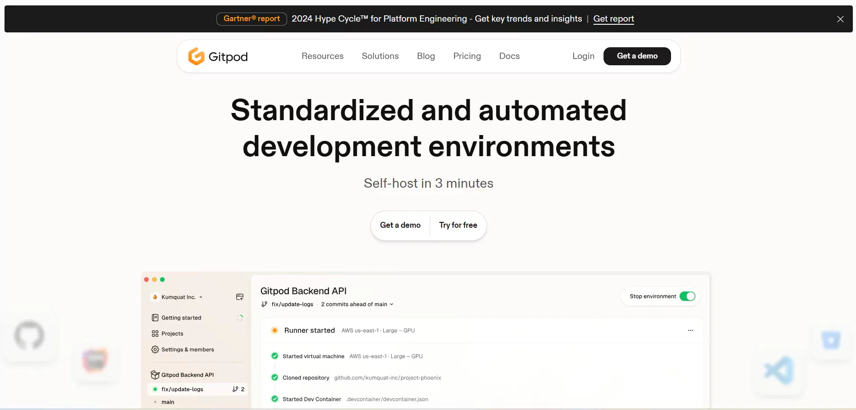856x410 pixels.
Task: Open the three-dot menu on Runner started
Action: [690, 330]
